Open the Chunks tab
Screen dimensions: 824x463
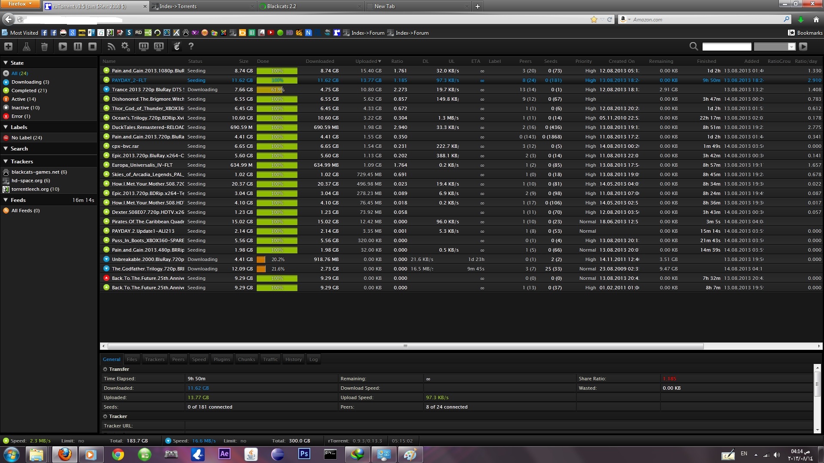246,359
